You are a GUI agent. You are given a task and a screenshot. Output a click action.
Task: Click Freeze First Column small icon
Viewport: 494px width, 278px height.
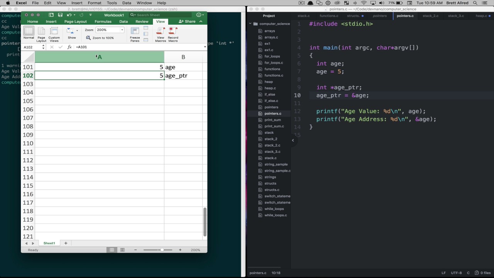(146, 34)
